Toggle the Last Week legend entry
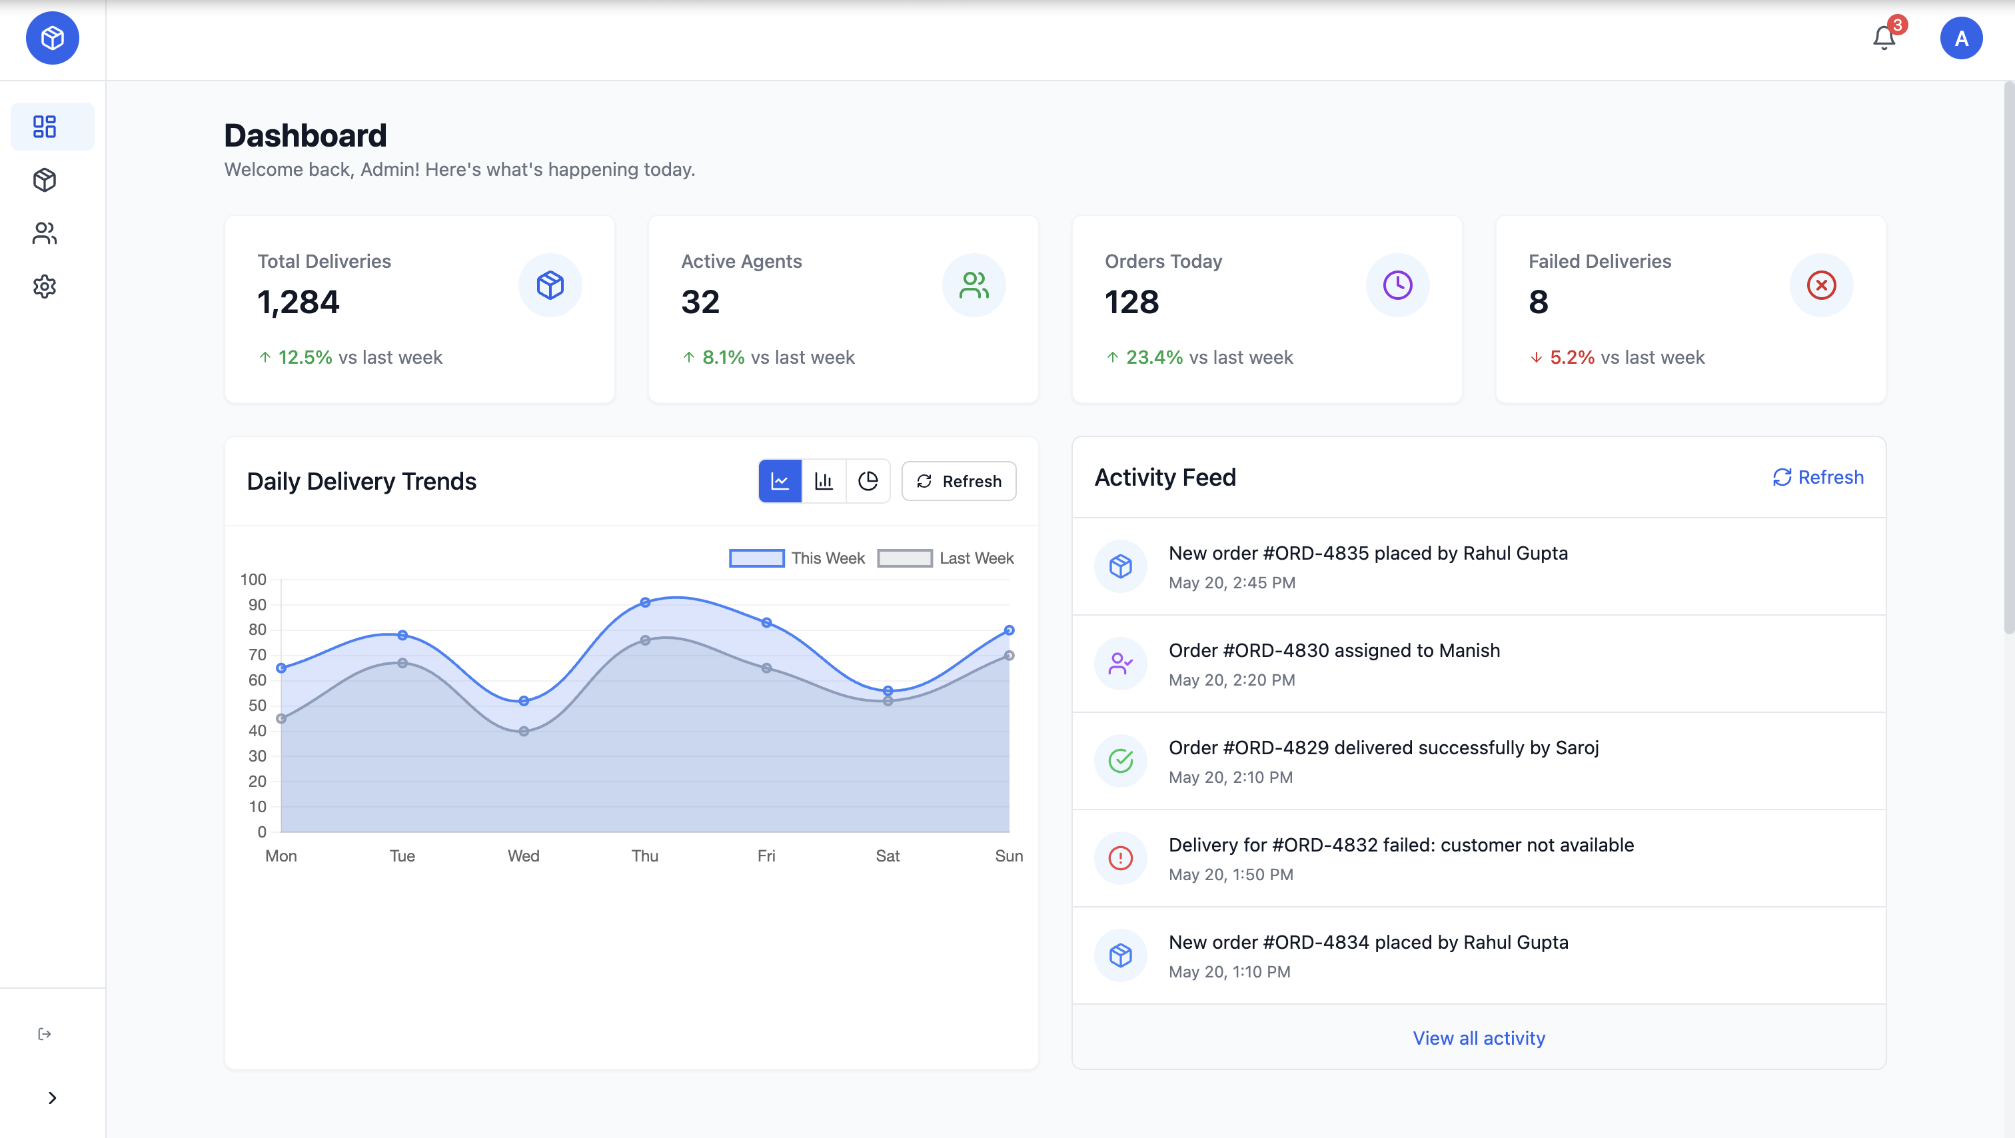The image size is (2015, 1138). [x=946, y=558]
